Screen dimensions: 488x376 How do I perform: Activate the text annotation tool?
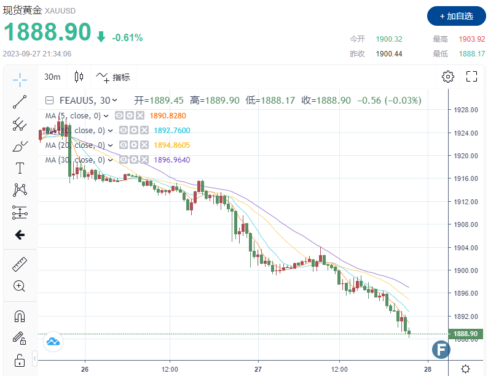coord(20,168)
